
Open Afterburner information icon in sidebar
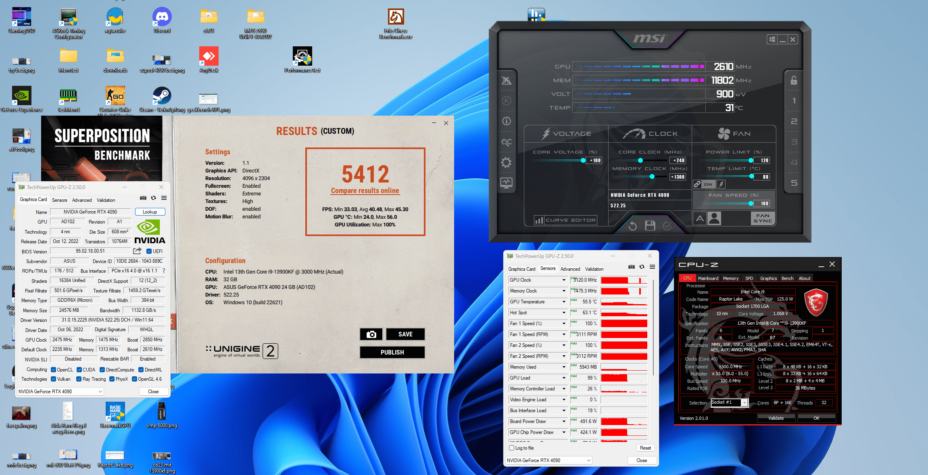coord(507,121)
